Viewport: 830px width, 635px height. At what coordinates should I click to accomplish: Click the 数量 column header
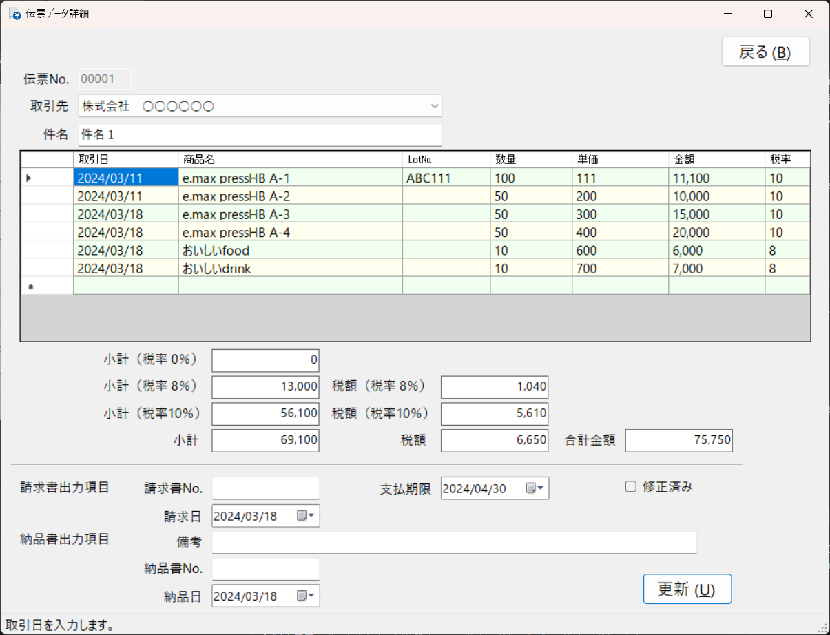531,160
